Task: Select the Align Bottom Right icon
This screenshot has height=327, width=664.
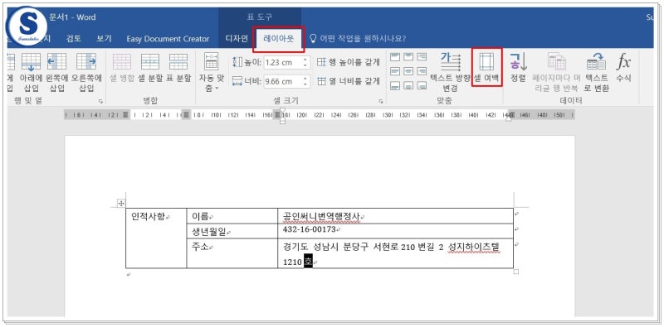Action: pos(422,85)
